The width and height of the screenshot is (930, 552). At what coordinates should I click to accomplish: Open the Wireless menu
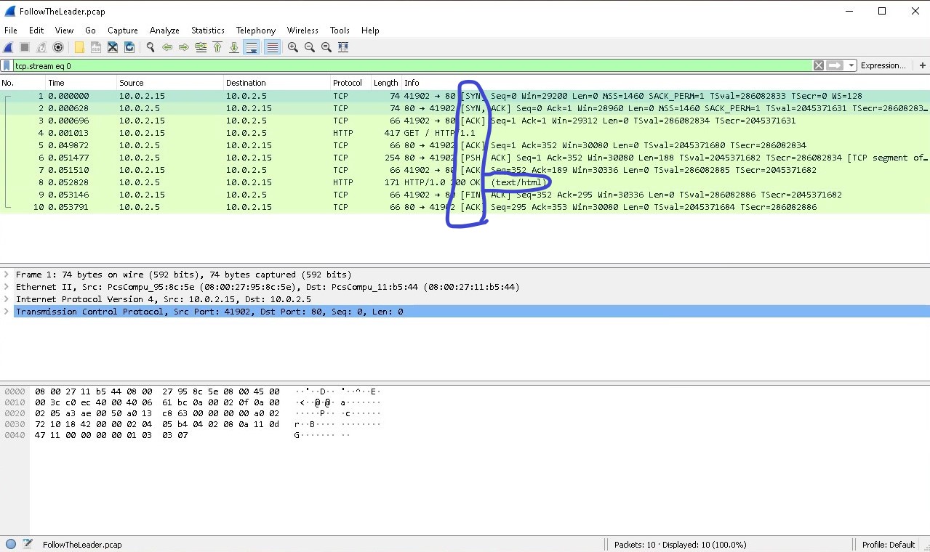tap(302, 31)
